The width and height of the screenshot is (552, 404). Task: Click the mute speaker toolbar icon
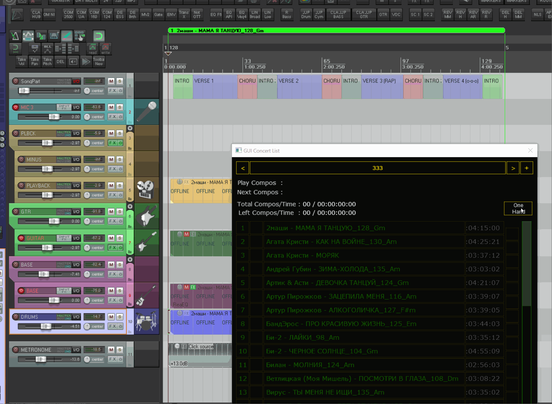pyautogui.click(x=73, y=62)
